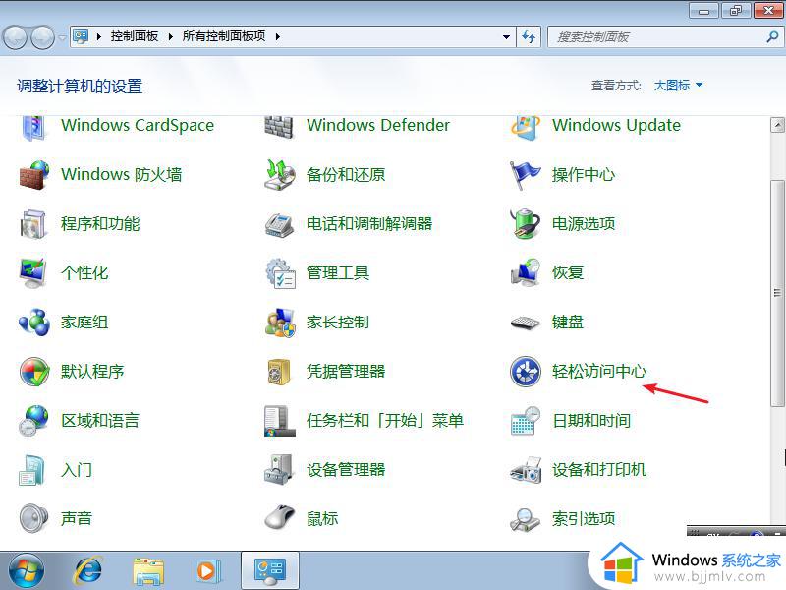Click the scrollbar up arrow
Screen dimensions: 786x590
pyautogui.click(x=777, y=125)
